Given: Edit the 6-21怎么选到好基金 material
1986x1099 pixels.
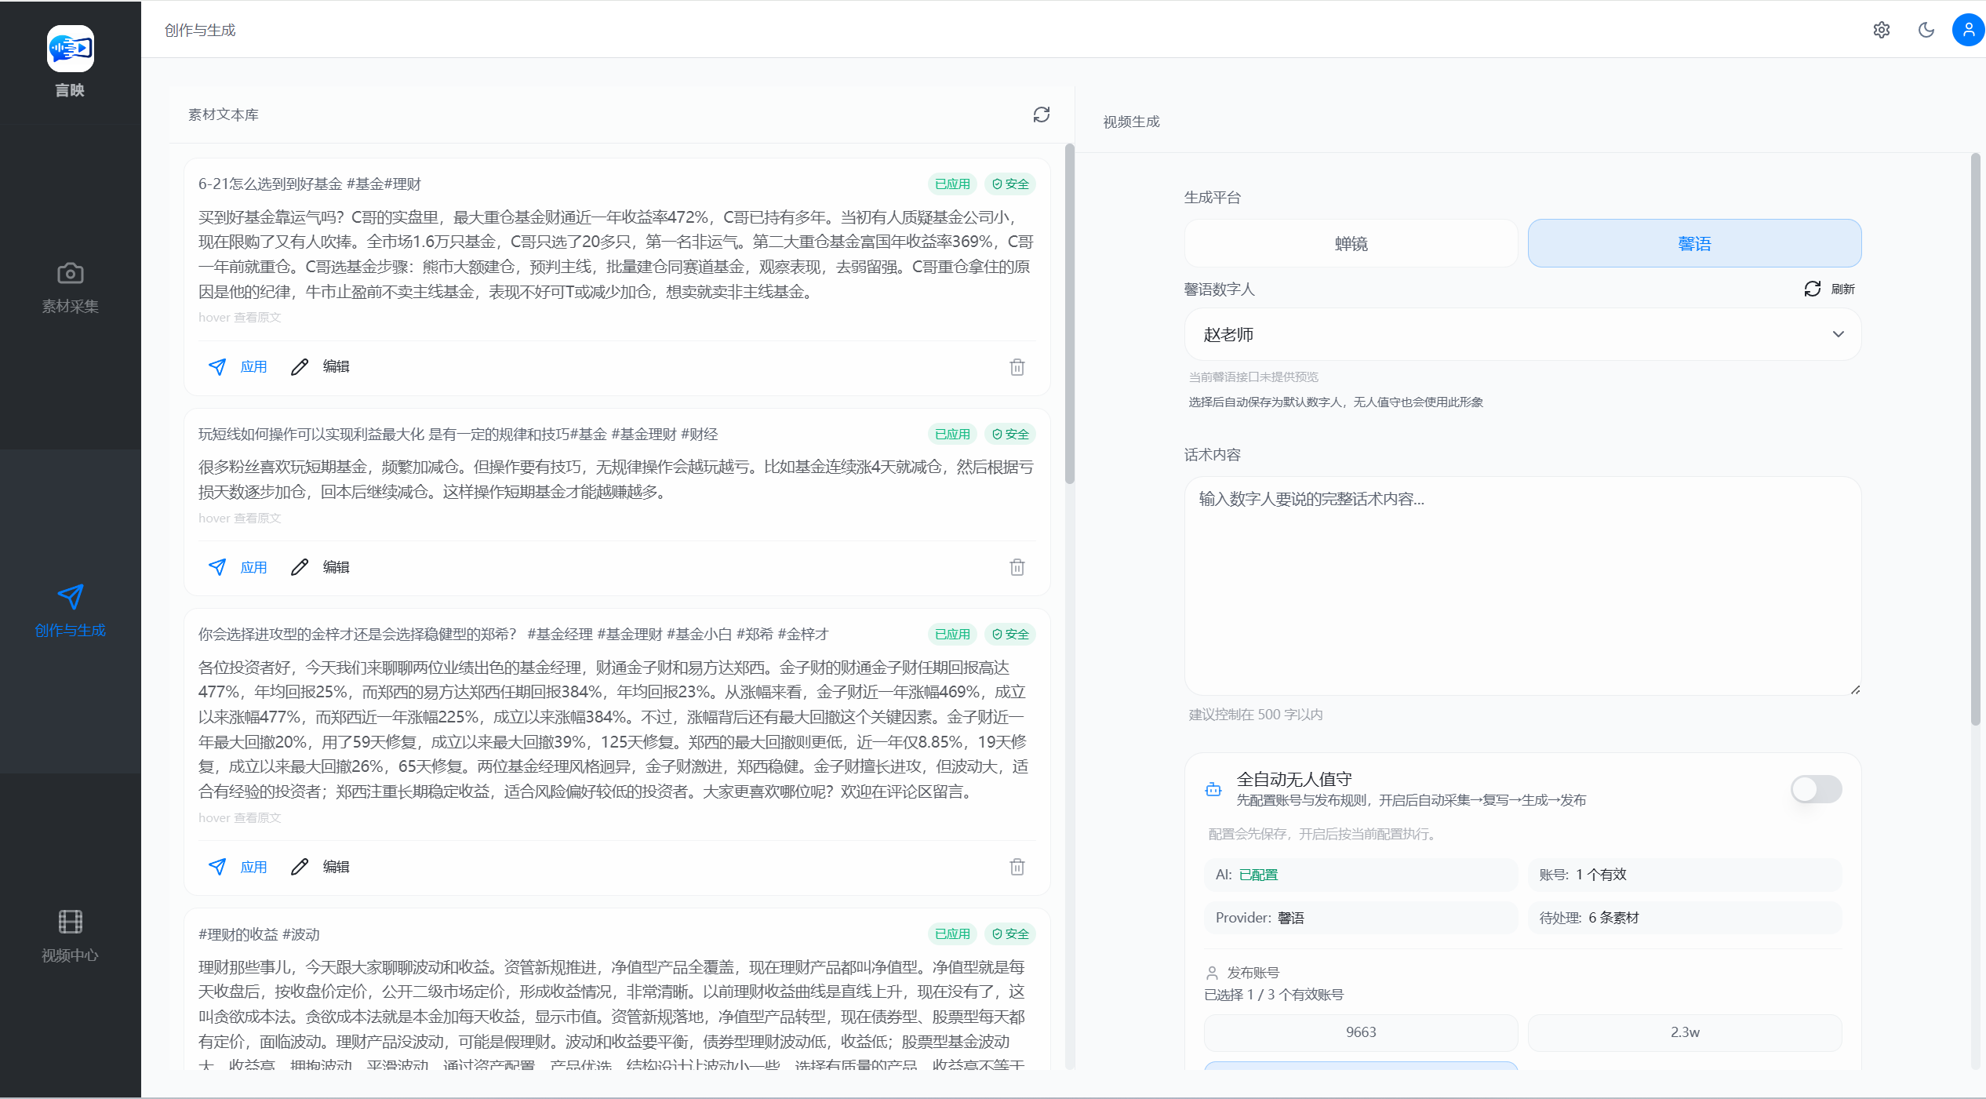Looking at the screenshot, I should [x=320, y=366].
